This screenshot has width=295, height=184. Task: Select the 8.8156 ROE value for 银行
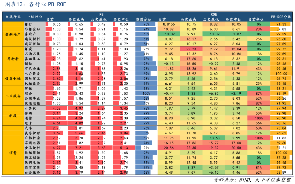[x=168, y=24]
